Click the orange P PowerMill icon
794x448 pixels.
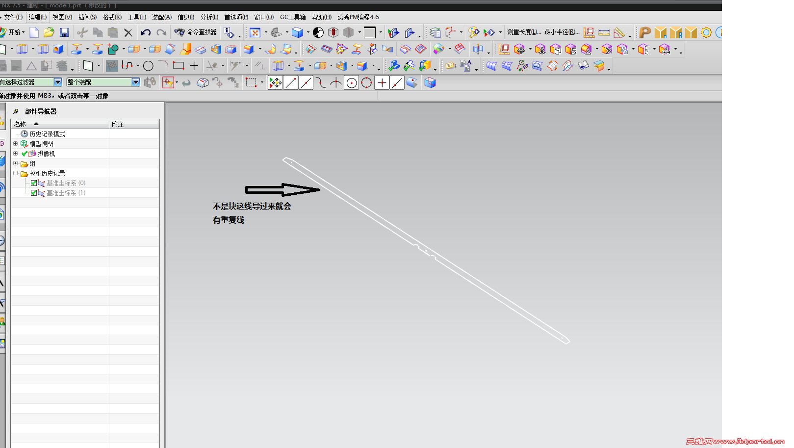tap(645, 32)
